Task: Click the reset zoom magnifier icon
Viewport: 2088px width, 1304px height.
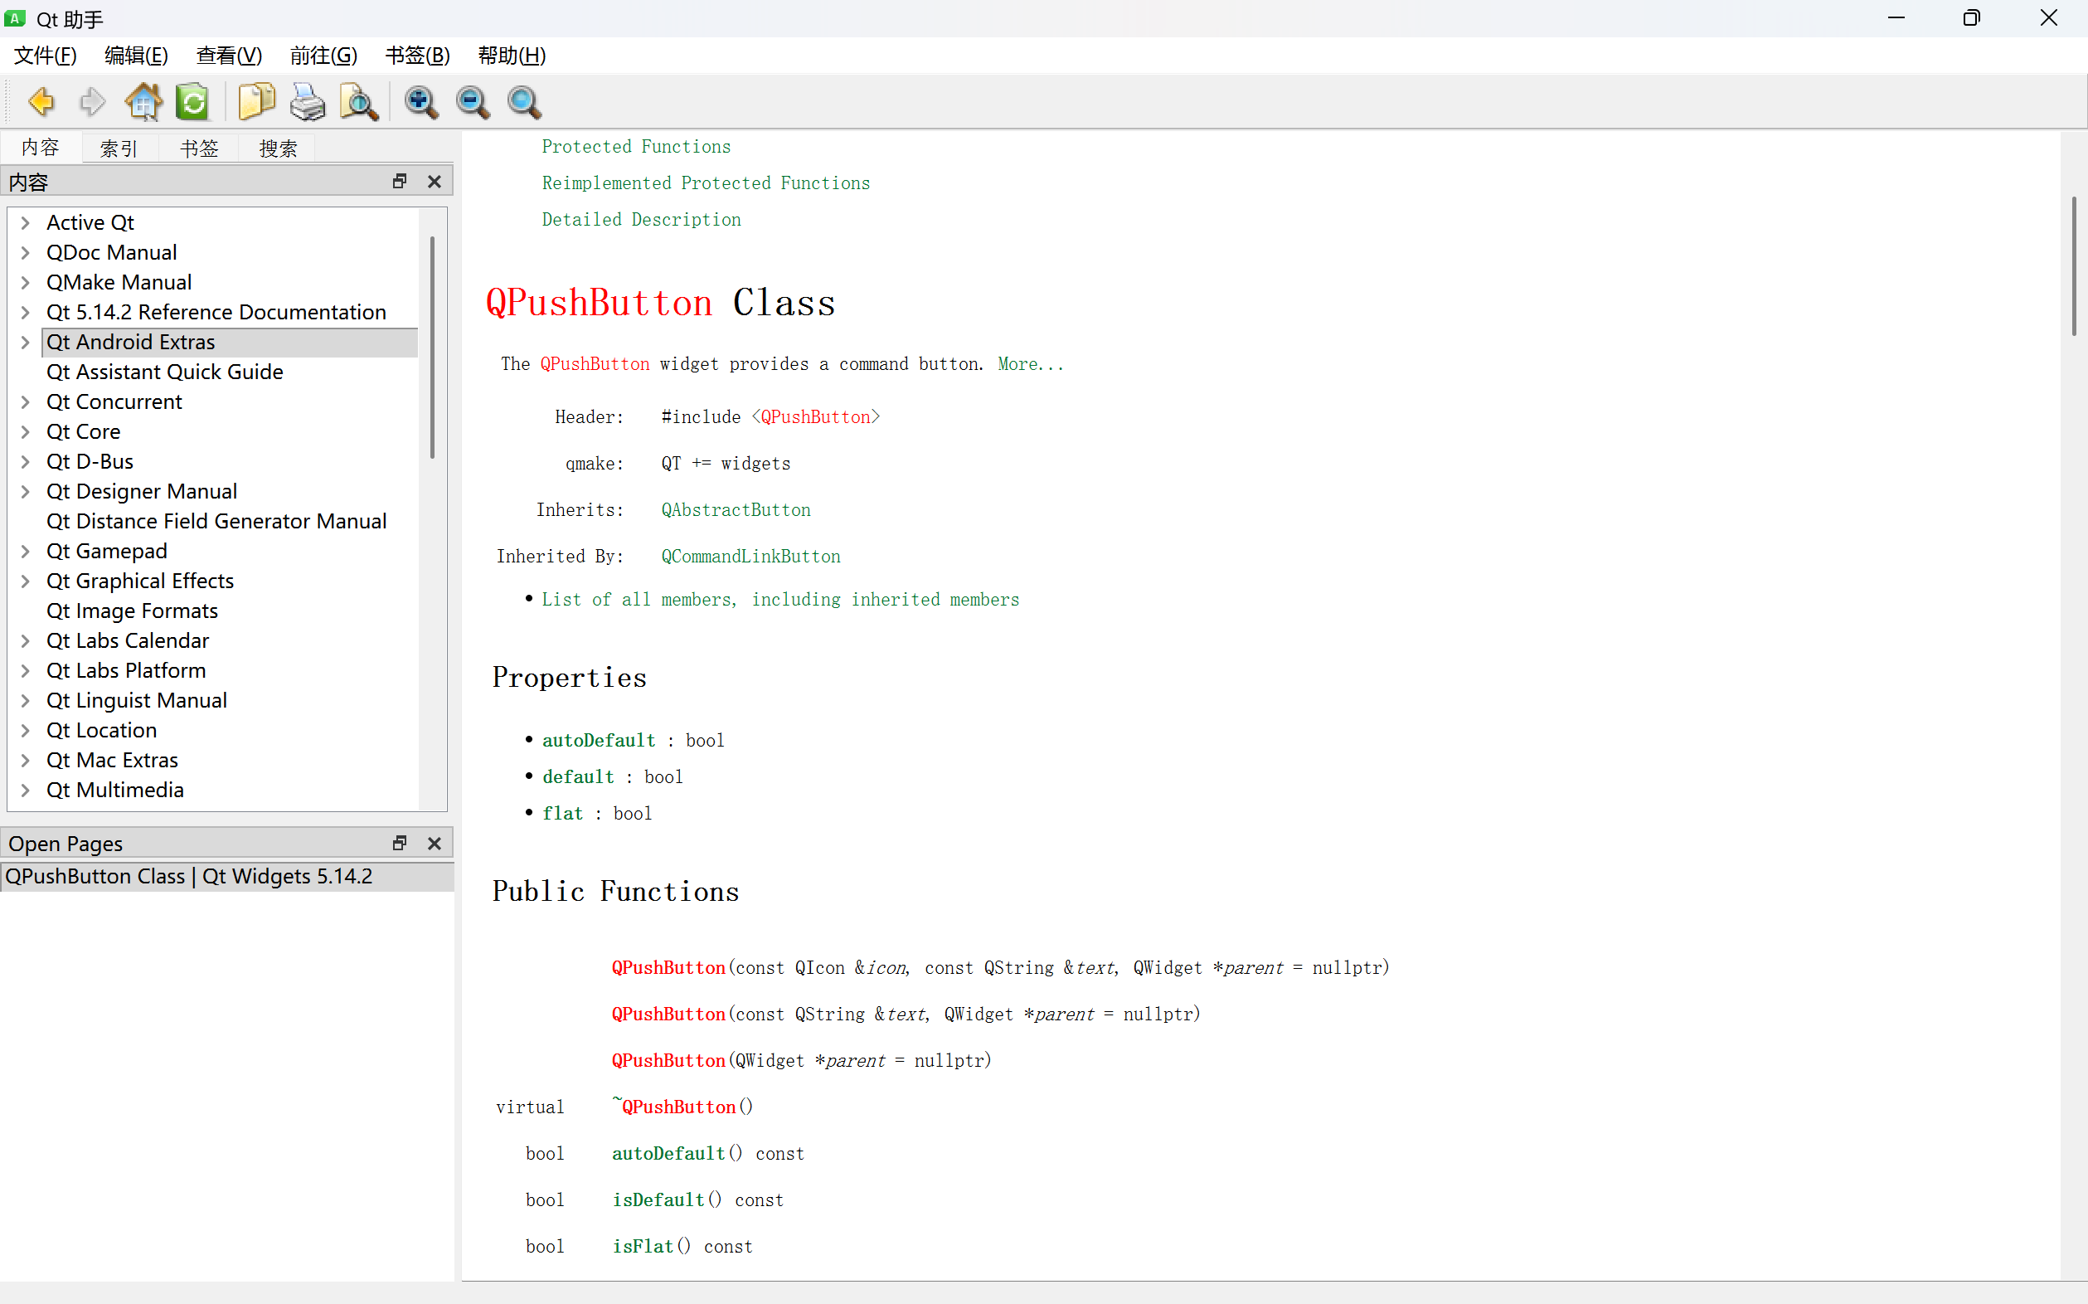Action: [524, 103]
